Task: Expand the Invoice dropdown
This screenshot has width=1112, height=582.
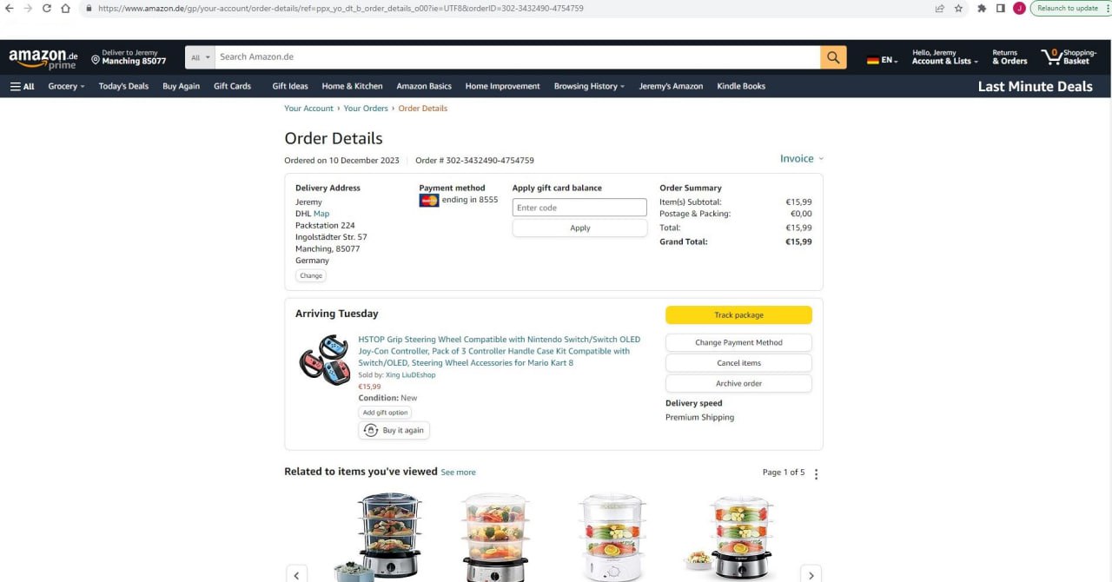Action: [x=802, y=159]
